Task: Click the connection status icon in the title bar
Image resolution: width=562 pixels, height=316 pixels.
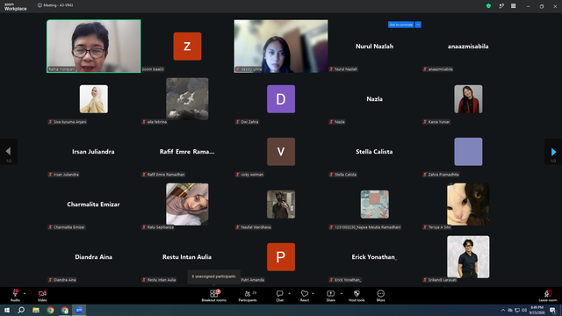Action: pyautogui.click(x=501, y=6)
